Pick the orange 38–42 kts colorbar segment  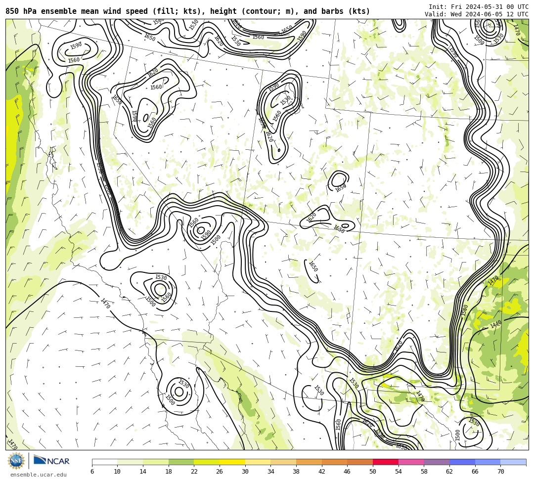pyautogui.click(x=309, y=462)
